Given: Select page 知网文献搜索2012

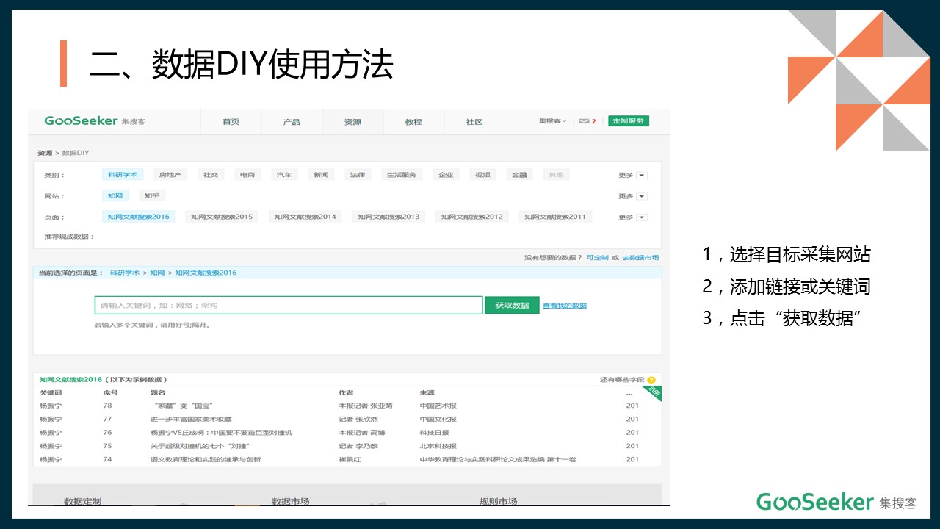Looking at the screenshot, I should pos(472,217).
